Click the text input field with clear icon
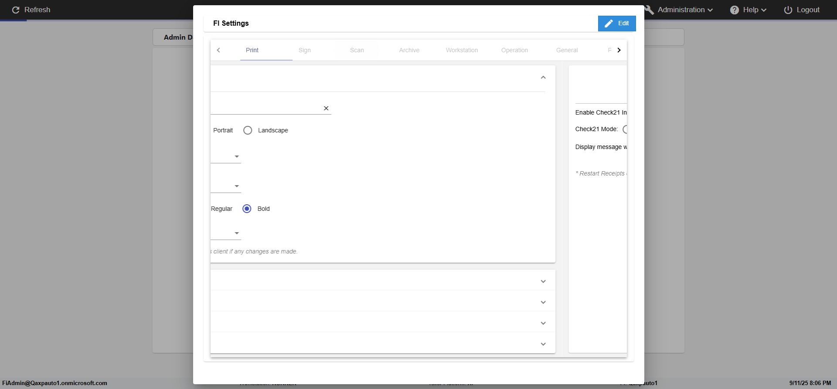Image resolution: width=837 pixels, height=389 pixels. [266, 108]
